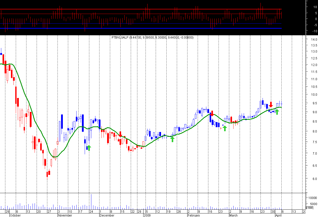Click price axis value 13.0

click(x=314, y=52)
